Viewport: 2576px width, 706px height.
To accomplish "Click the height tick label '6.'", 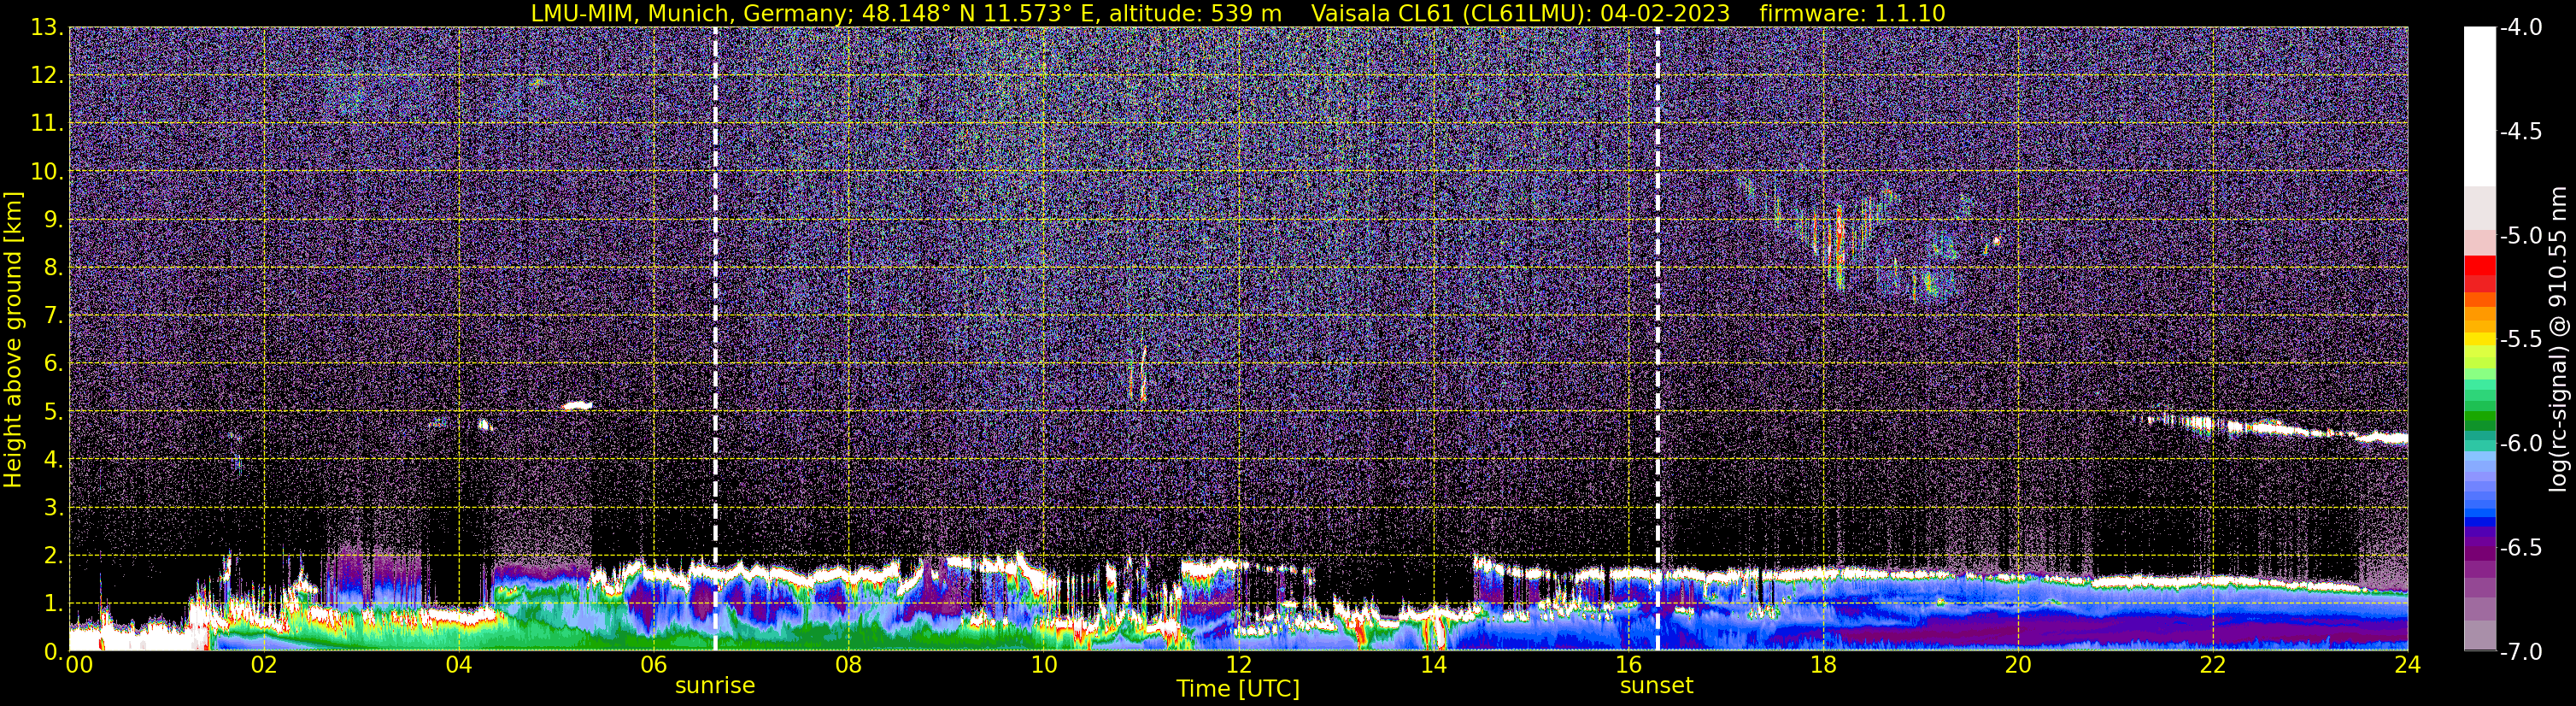I will pos(53,364).
